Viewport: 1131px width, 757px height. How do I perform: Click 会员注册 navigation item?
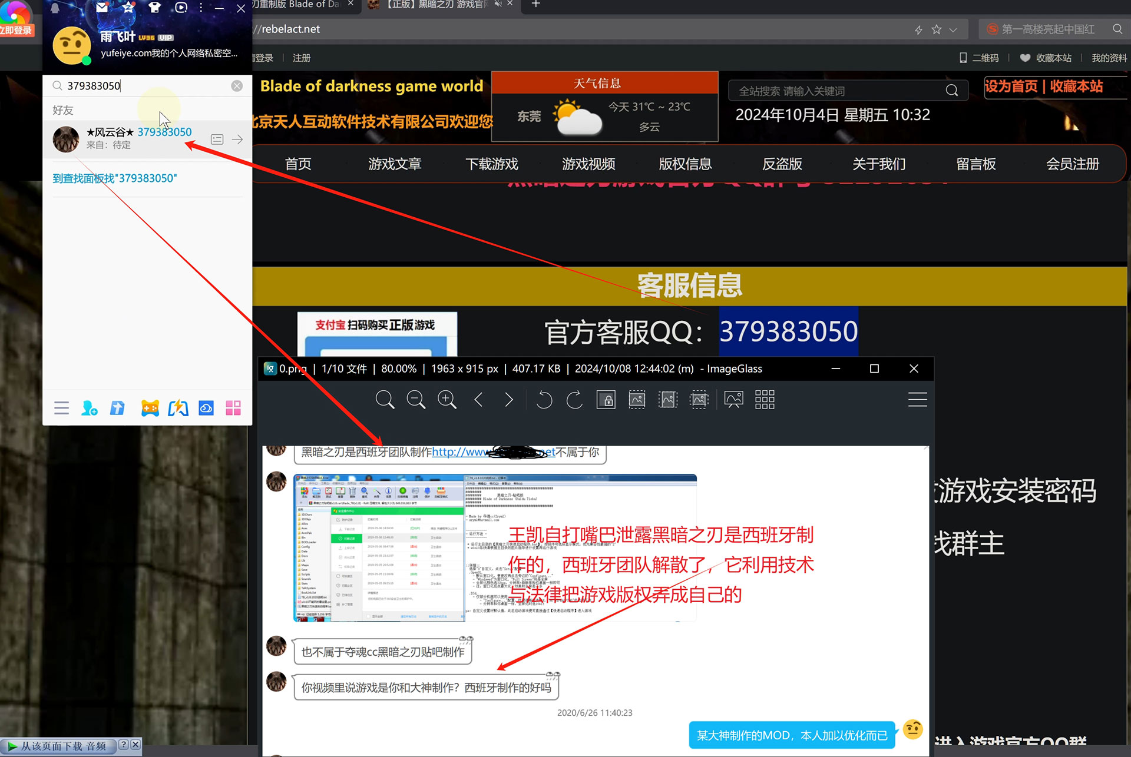tap(1073, 164)
